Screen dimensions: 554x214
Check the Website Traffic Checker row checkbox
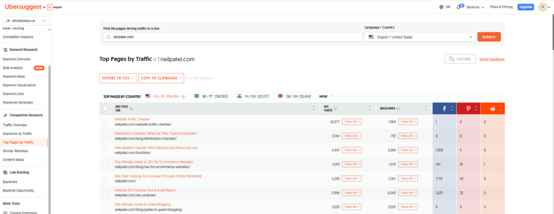tap(105, 122)
